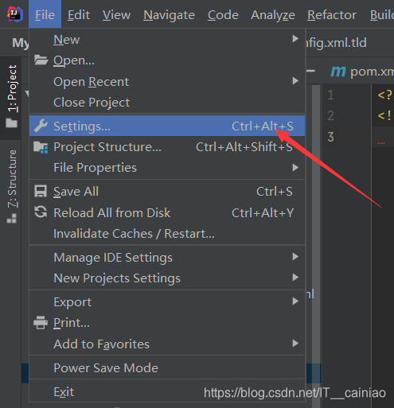Choose Exit from the File menu

click(x=167, y=391)
